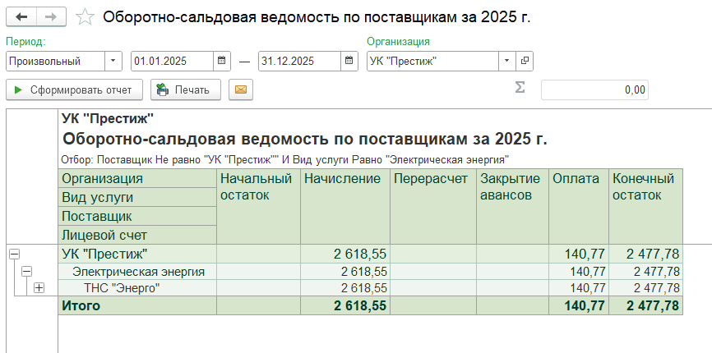Click the back navigation arrow

pos(21,16)
